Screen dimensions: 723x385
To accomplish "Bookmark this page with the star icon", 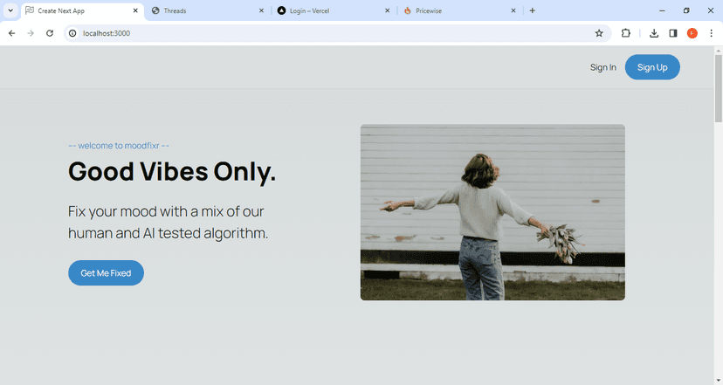I will 599,33.
